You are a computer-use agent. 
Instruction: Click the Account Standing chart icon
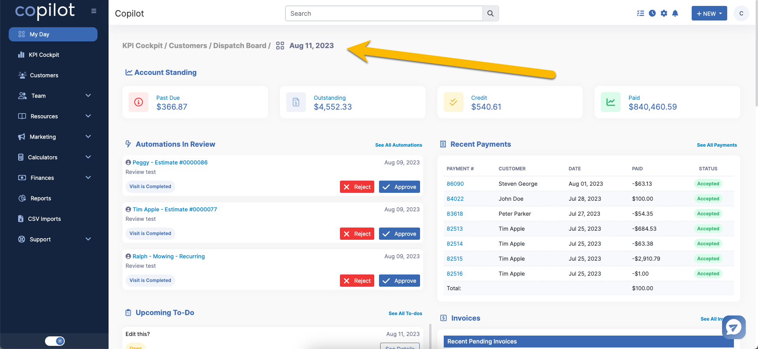(x=129, y=73)
